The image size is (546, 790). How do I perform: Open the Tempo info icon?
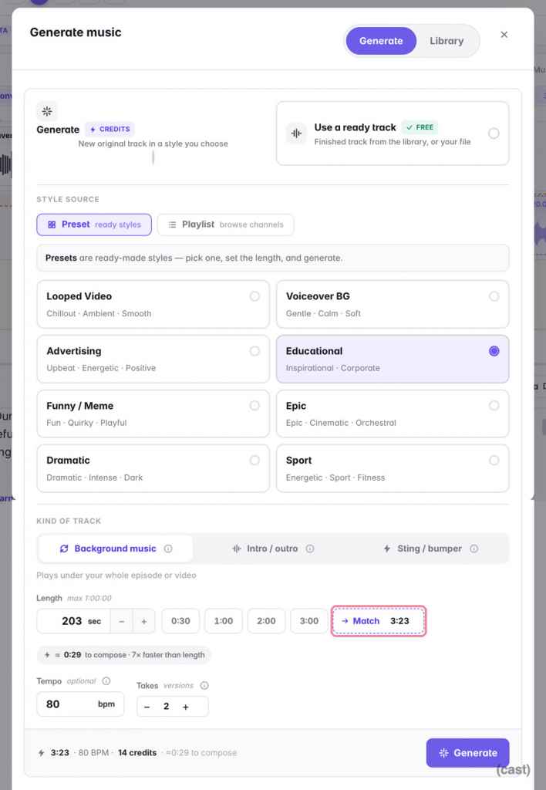coord(106,681)
